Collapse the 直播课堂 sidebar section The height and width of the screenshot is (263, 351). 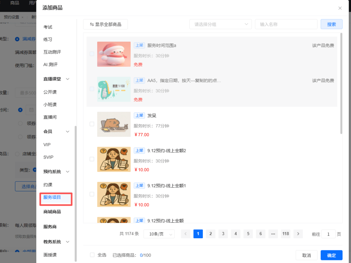pyautogui.click(x=68, y=79)
